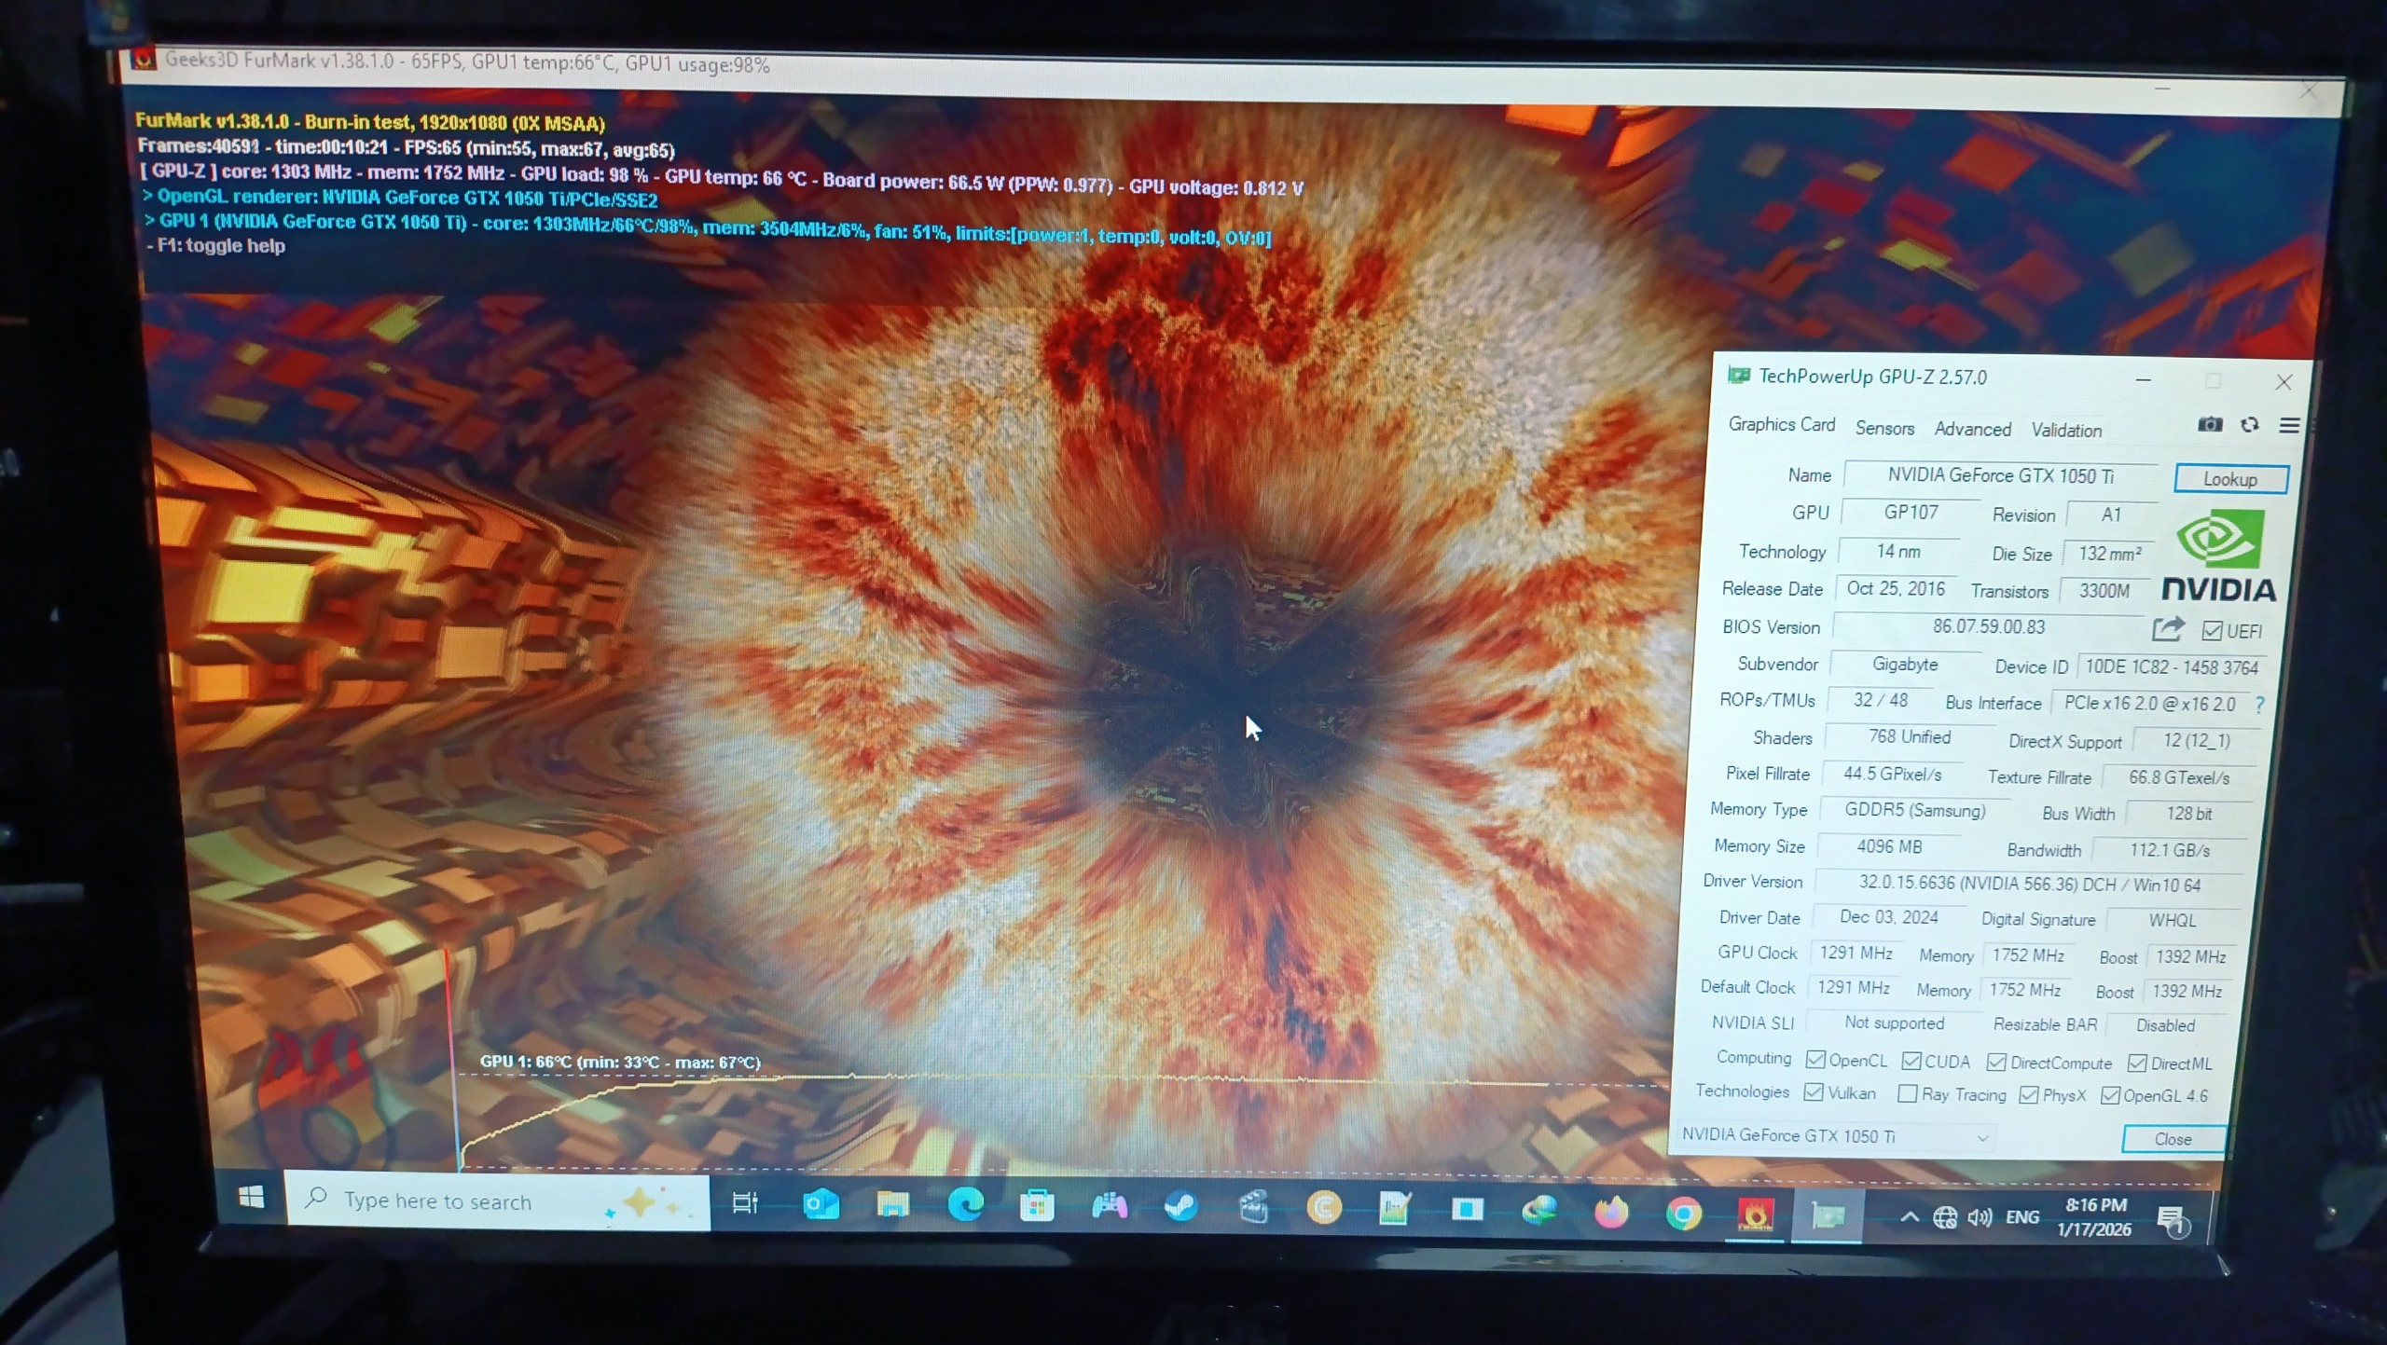Open Firefox from the taskbar
The image size is (2387, 1345).
pyautogui.click(x=1611, y=1212)
